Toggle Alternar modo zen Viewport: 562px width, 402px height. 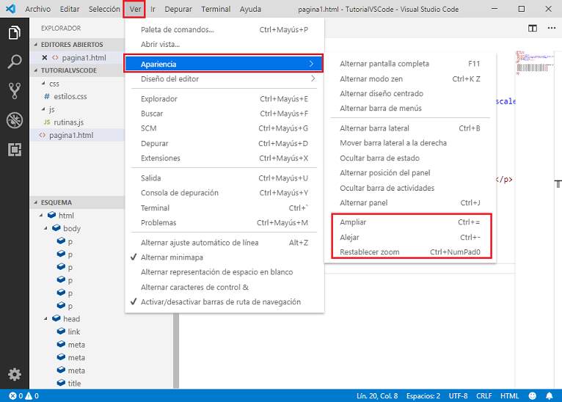[x=409, y=78]
